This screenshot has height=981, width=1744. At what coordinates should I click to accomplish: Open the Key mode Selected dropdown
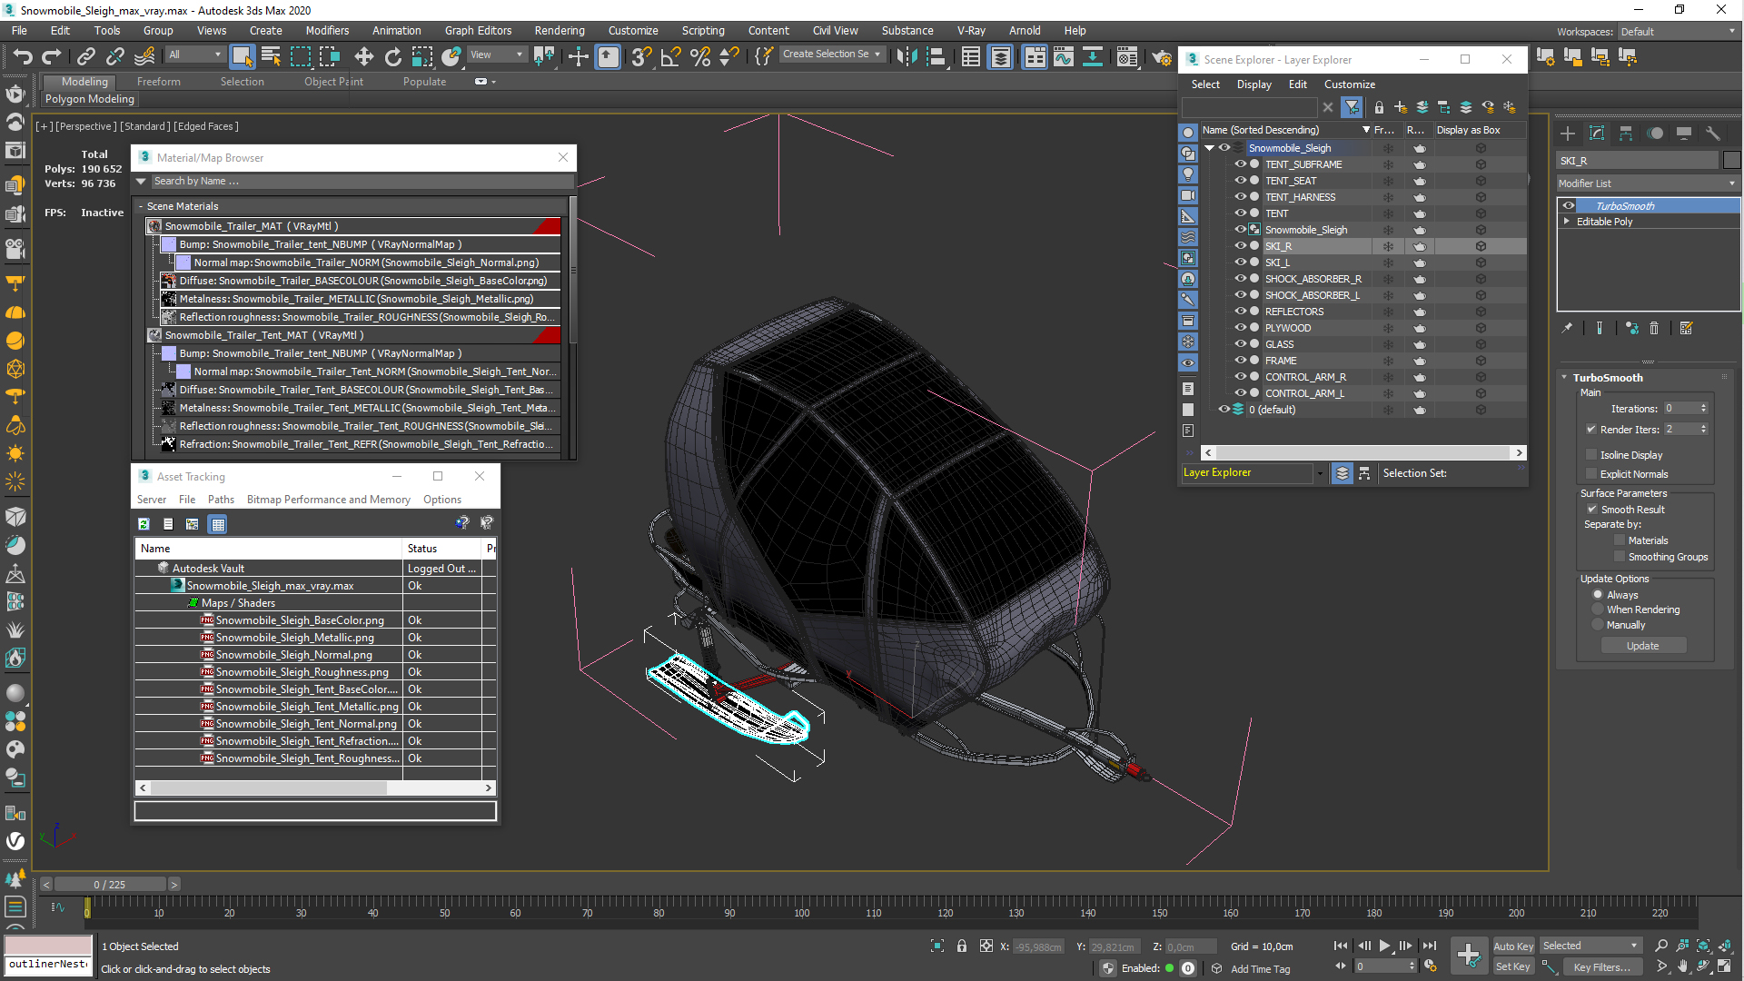pyautogui.click(x=1590, y=946)
